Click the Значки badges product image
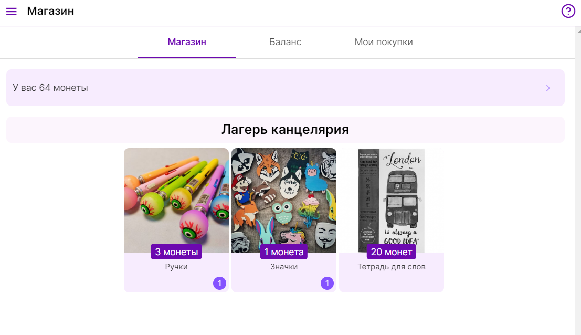The height and width of the screenshot is (335, 581). pos(284,201)
